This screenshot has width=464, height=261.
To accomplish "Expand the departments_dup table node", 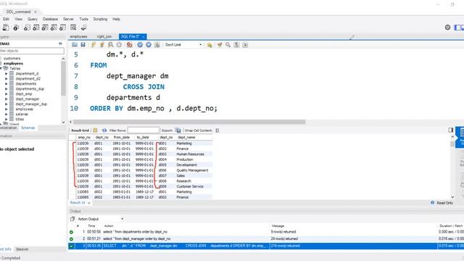I will pyautogui.click(x=7, y=88).
